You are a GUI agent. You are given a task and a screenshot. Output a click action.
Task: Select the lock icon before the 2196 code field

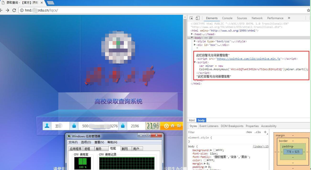[x=123, y=126]
